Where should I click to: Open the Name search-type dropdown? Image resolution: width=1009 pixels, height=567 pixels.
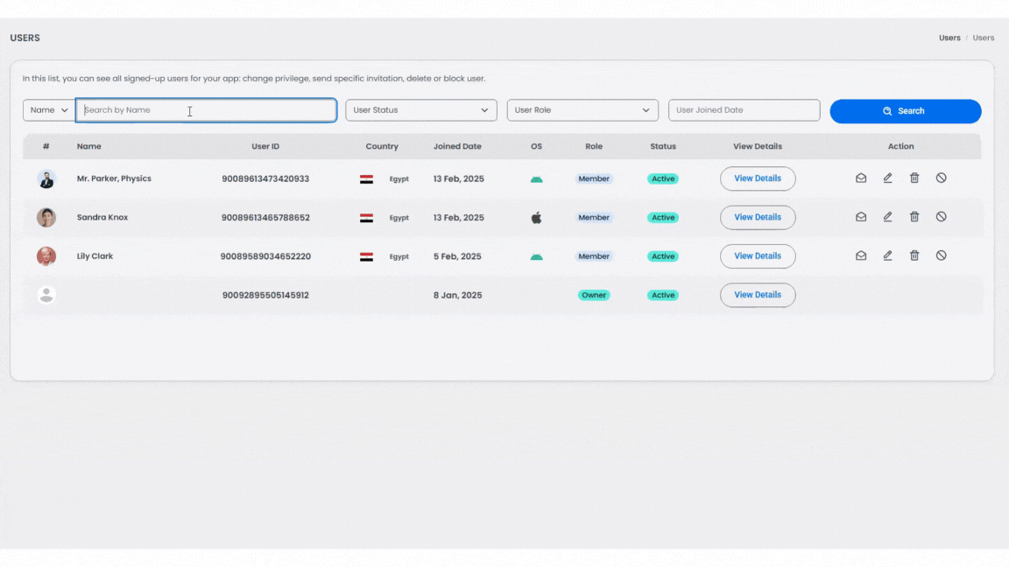[x=49, y=110]
